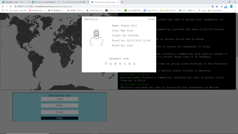
Task: Open the google search bookmark
Action: tap(19, 10)
